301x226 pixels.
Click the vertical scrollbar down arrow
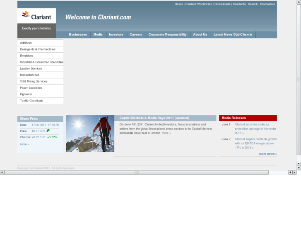click(299, 168)
